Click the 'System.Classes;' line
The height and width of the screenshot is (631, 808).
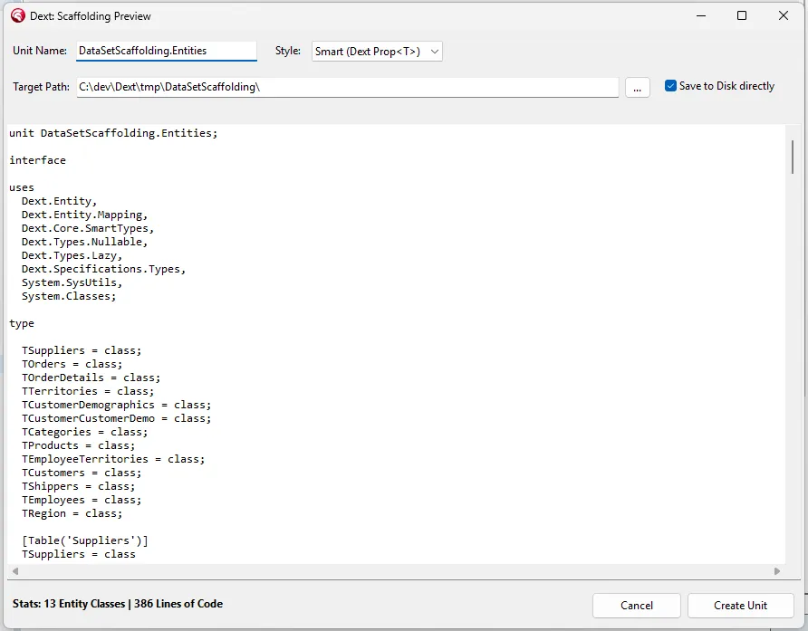click(x=69, y=296)
